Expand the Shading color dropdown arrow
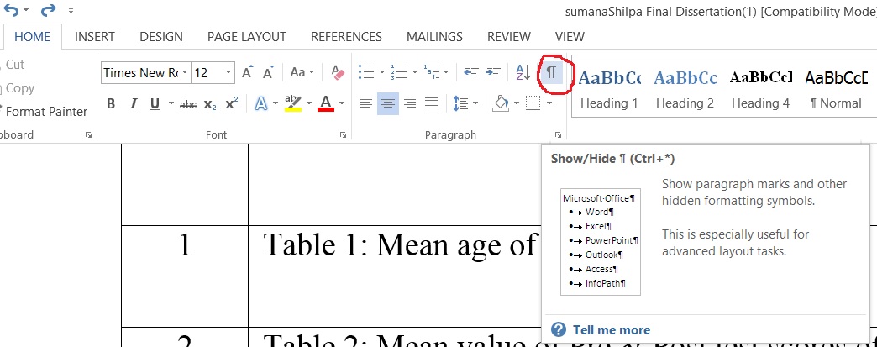 517,103
